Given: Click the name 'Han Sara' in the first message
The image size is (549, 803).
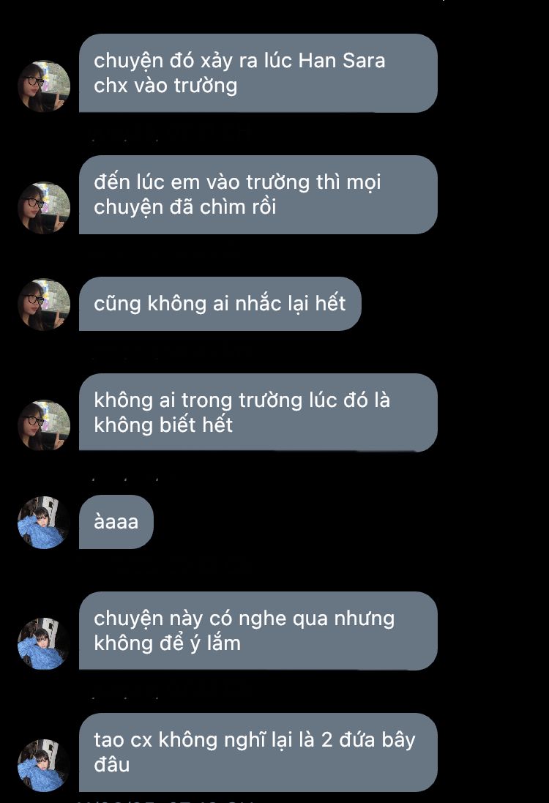Looking at the screenshot, I should (x=342, y=61).
